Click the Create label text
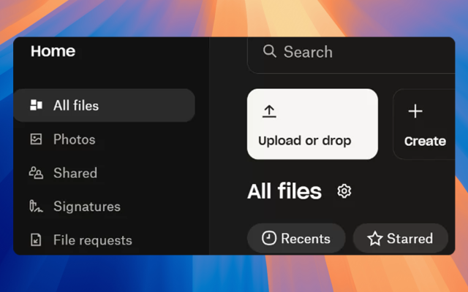The height and width of the screenshot is (292, 468). 425,141
